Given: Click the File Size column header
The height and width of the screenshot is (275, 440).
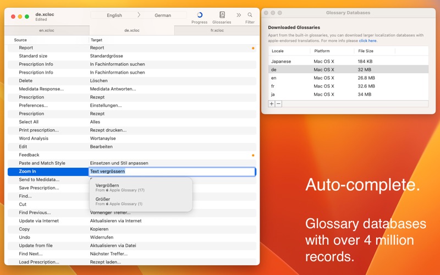Looking at the screenshot, I should [x=366, y=51].
